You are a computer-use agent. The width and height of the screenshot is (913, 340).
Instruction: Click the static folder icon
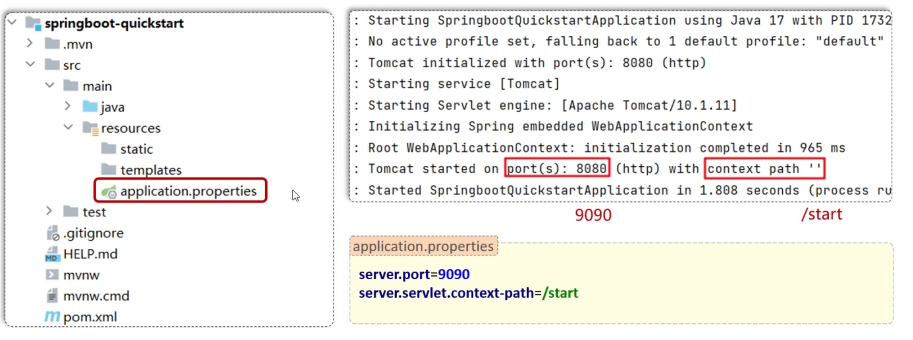[108, 149]
